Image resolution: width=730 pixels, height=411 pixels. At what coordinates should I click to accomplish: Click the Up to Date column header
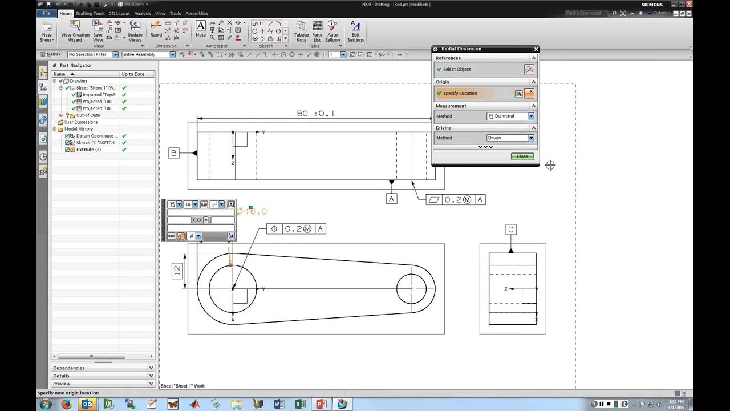click(137, 74)
